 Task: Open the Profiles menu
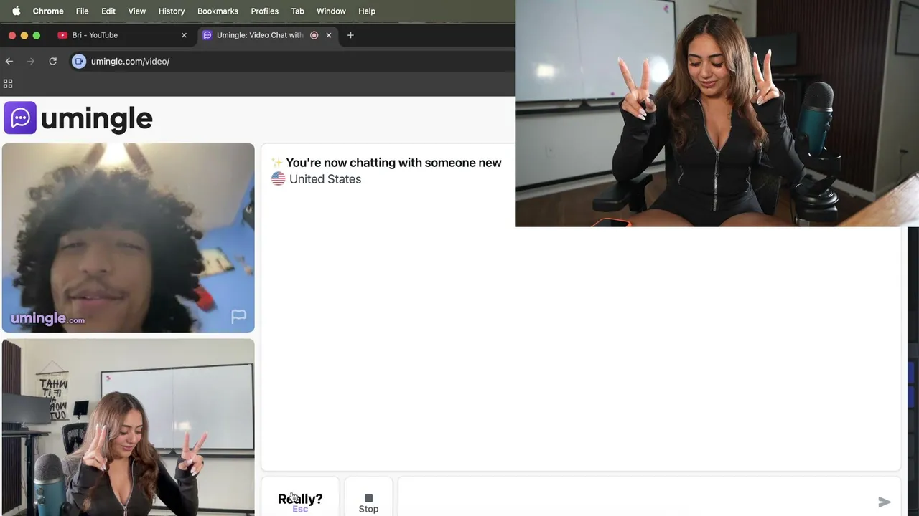[x=265, y=11]
